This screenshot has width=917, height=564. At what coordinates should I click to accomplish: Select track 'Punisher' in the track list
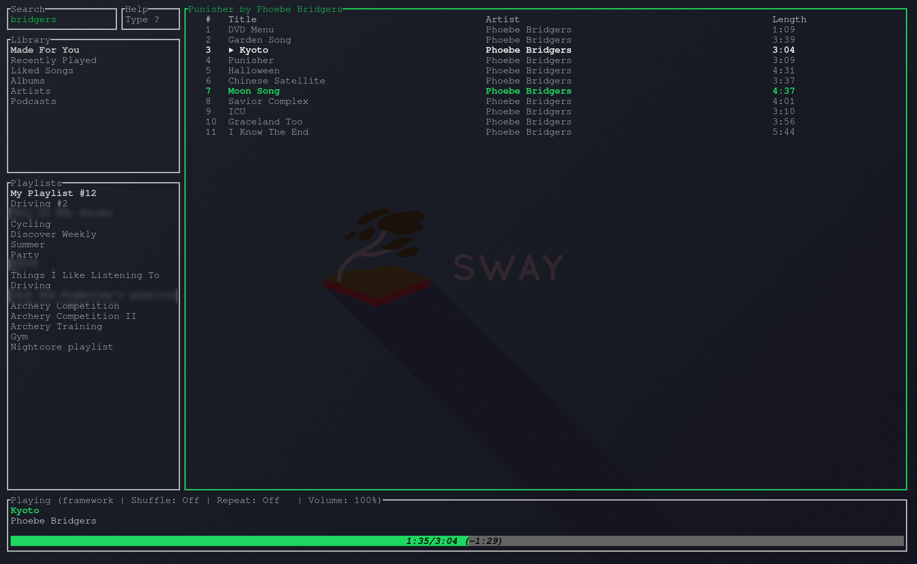click(x=251, y=60)
